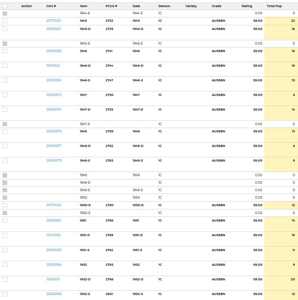Check the 1948-S row box
The height and width of the screenshot is (300, 298).
(x=5, y=161)
